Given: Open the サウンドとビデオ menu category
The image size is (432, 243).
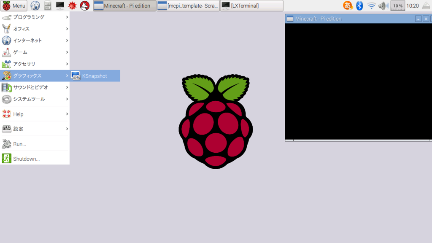Looking at the screenshot, I should tap(35, 87).
